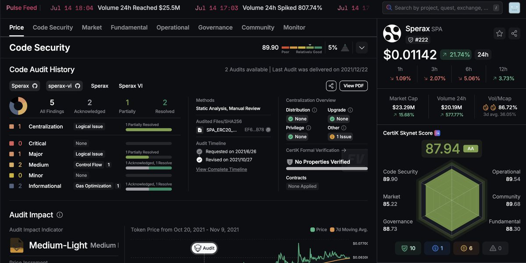This screenshot has height=263, width=526.
Task: Open Audit Impact info tooltip icon
Action: pyautogui.click(x=60, y=215)
